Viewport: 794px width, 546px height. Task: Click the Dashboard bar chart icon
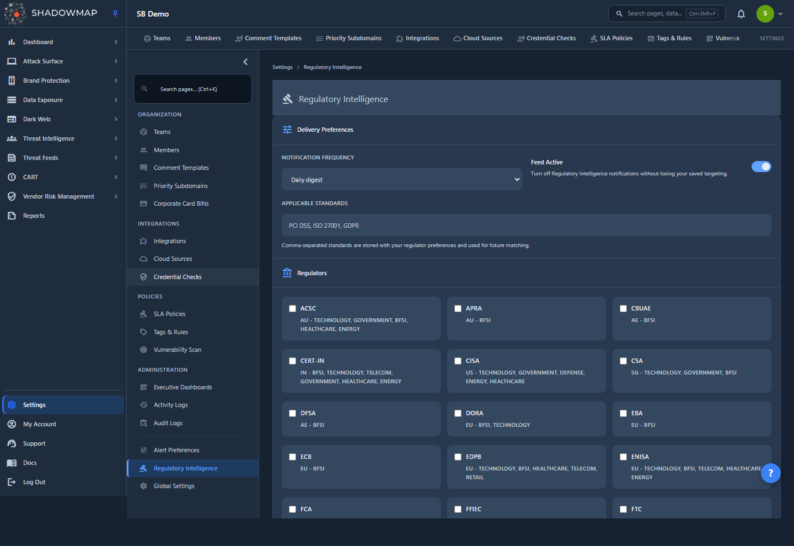click(x=12, y=42)
